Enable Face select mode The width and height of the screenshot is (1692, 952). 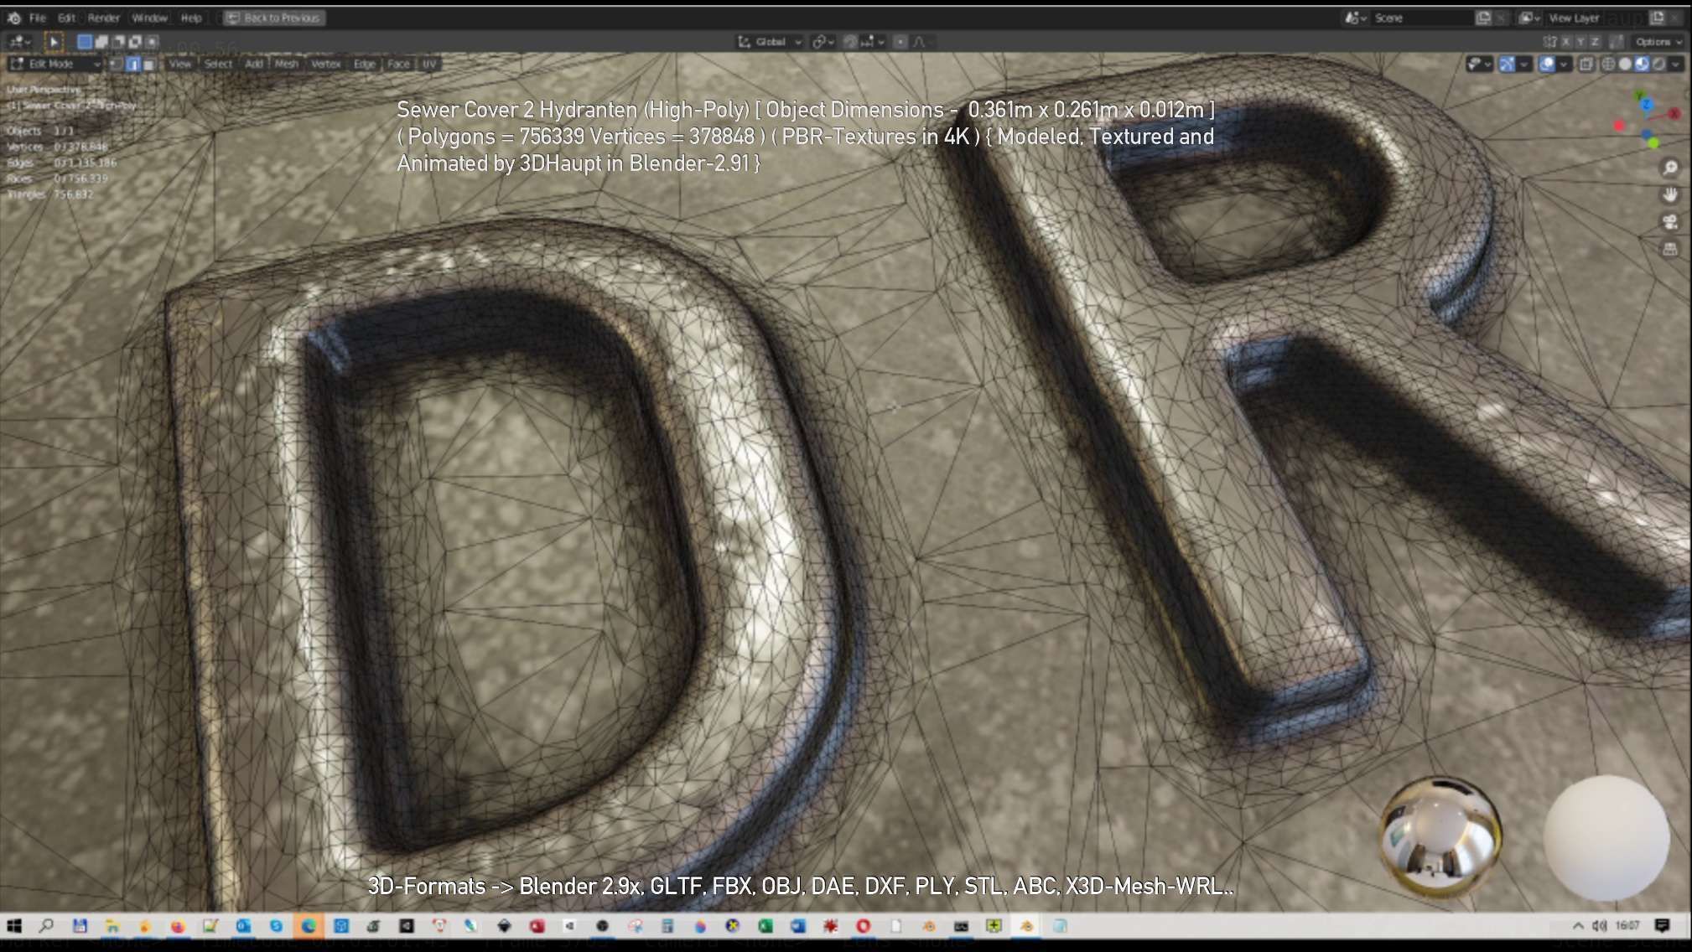(148, 64)
